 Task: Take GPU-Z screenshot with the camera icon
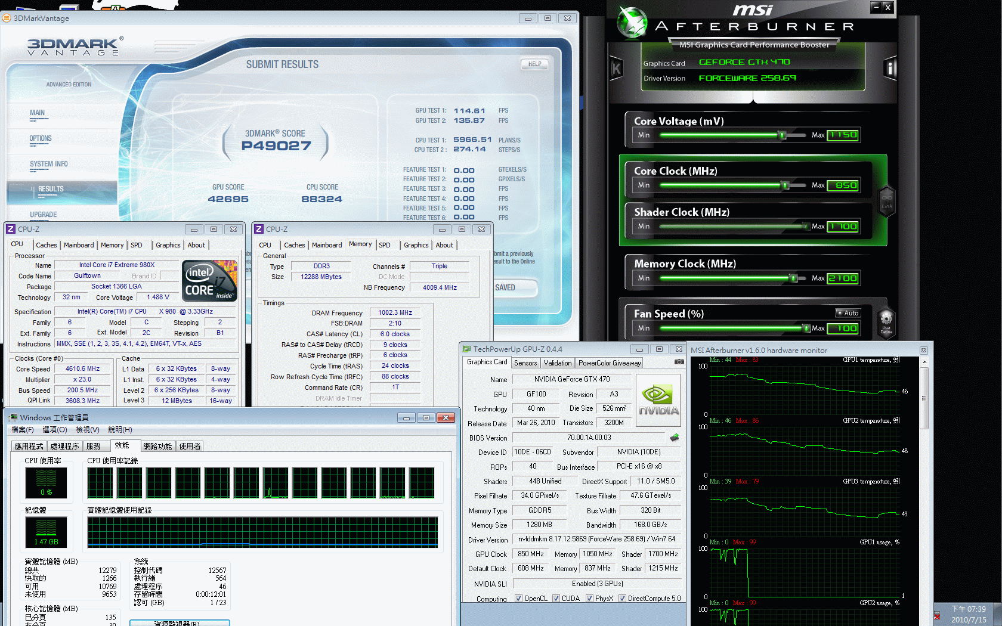(x=679, y=362)
